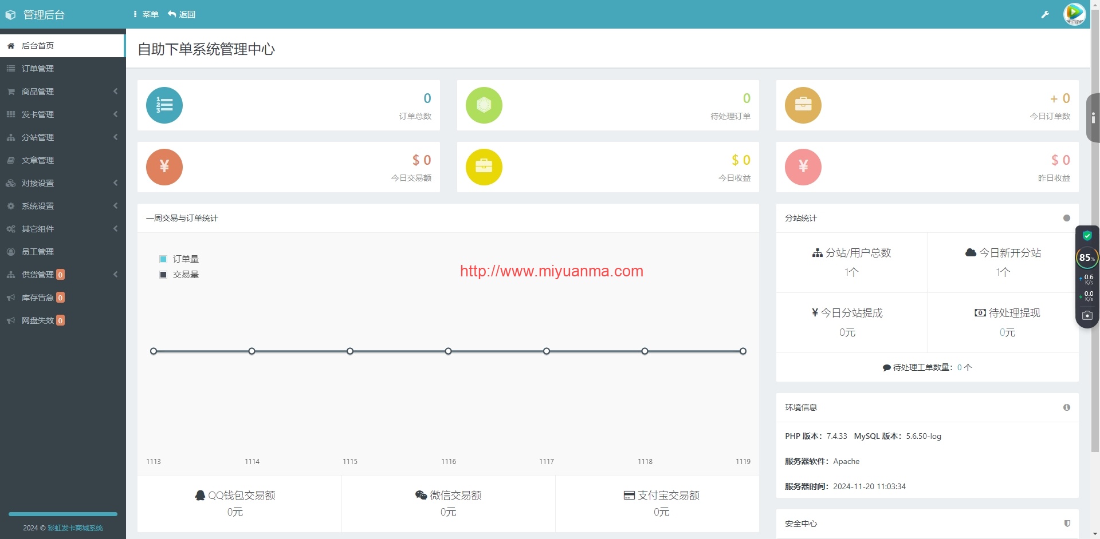Click the 供货管理 orange count badge
Viewport: 1100px width, 539px height.
point(60,275)
